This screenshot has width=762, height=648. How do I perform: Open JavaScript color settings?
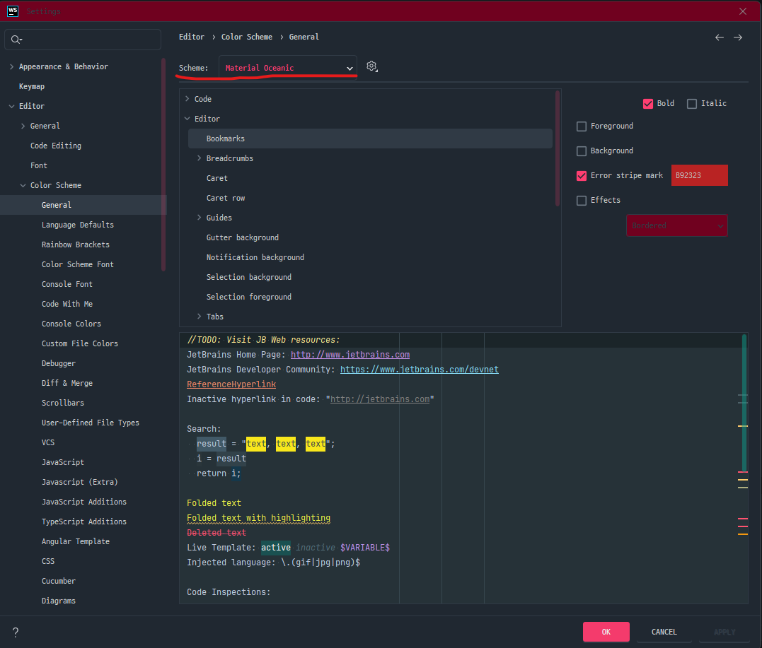pyautogui.click(x=63, y=463)
